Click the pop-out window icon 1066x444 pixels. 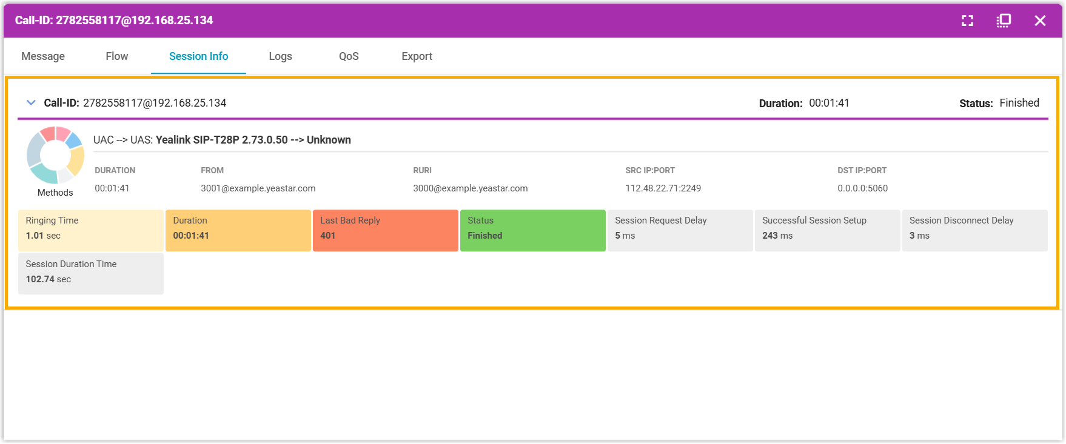coord(1004,21)
